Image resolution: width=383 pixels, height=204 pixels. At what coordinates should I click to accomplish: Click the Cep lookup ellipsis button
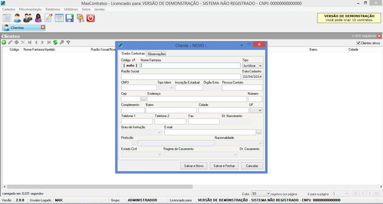(143, 99)
